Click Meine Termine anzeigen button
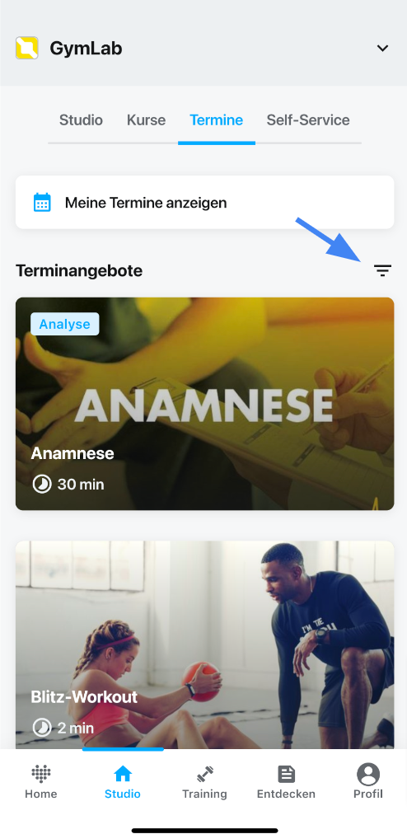 pos(205,203)
